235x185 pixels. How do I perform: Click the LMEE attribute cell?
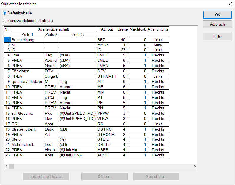pyautogui.click(x=111, y=60)
